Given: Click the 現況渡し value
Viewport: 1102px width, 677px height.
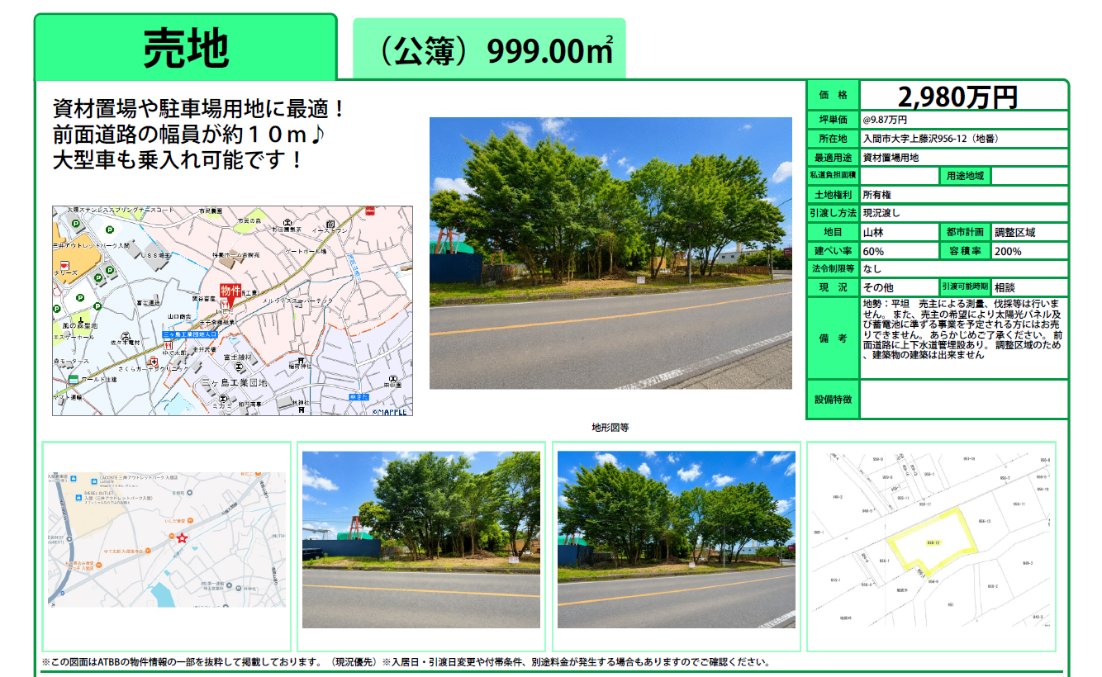Looking at the screenshot, I should (x=881, y=213).
